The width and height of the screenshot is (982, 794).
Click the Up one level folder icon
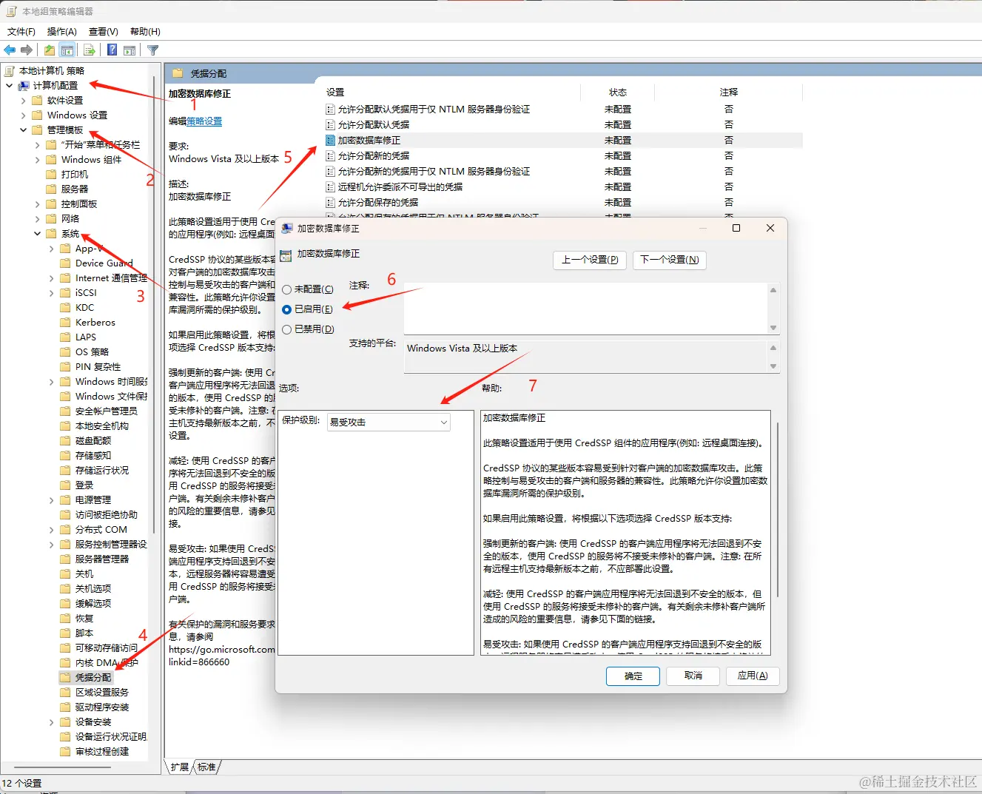tap(49, 50)
